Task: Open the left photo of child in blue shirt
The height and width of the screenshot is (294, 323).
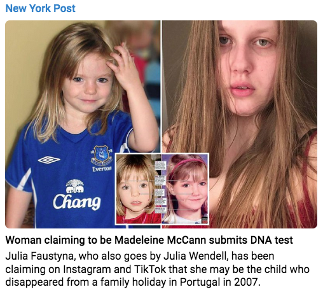Action: point(83,124)
